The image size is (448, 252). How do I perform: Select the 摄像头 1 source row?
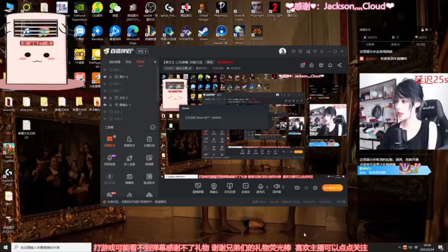point(130,105)
